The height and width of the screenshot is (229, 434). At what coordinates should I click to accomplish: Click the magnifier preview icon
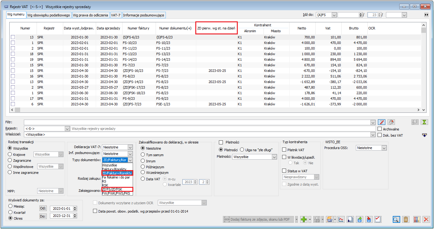coord(396,219)
